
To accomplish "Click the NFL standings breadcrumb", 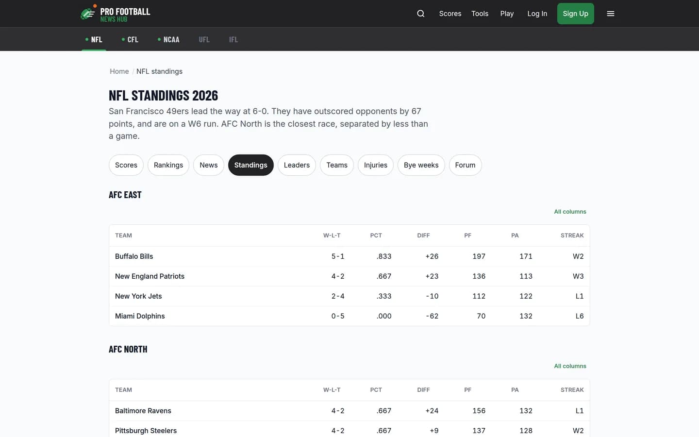I will tap(159, 71).
